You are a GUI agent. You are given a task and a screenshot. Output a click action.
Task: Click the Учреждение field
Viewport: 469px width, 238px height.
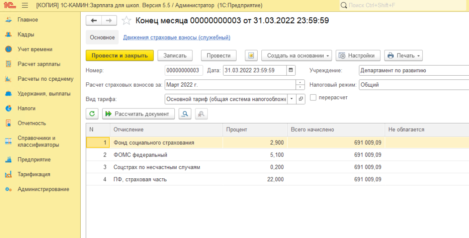click(414, 70)
